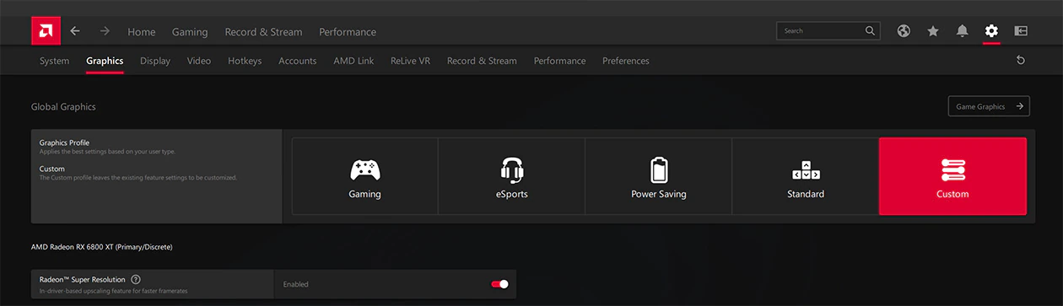The width and height of the screenshot is (1063, 306).
Task: Disable Radeon Super Resolution toggle
Action: [499, 284]
